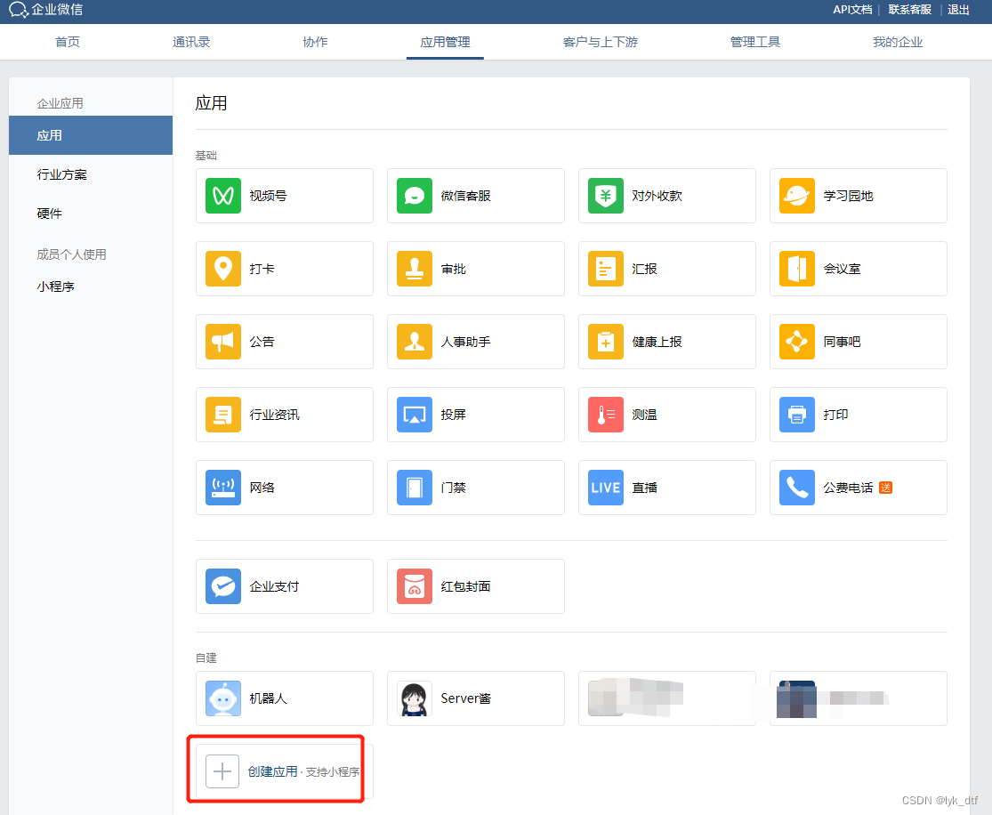
Task: Click the 创建应用 link text
Action: (x=272, y=771)
